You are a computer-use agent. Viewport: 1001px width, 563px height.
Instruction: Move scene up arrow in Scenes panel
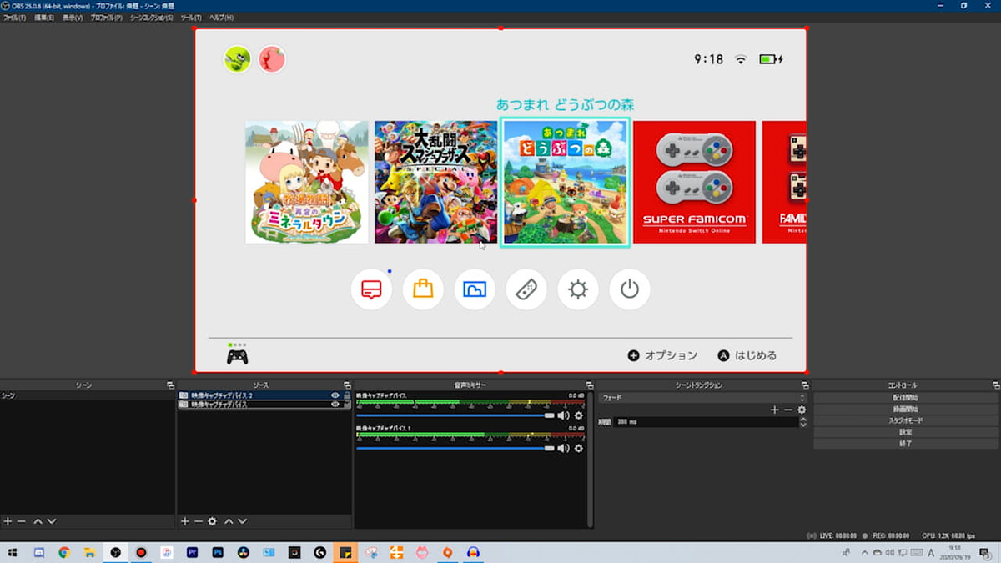point(38,521)
